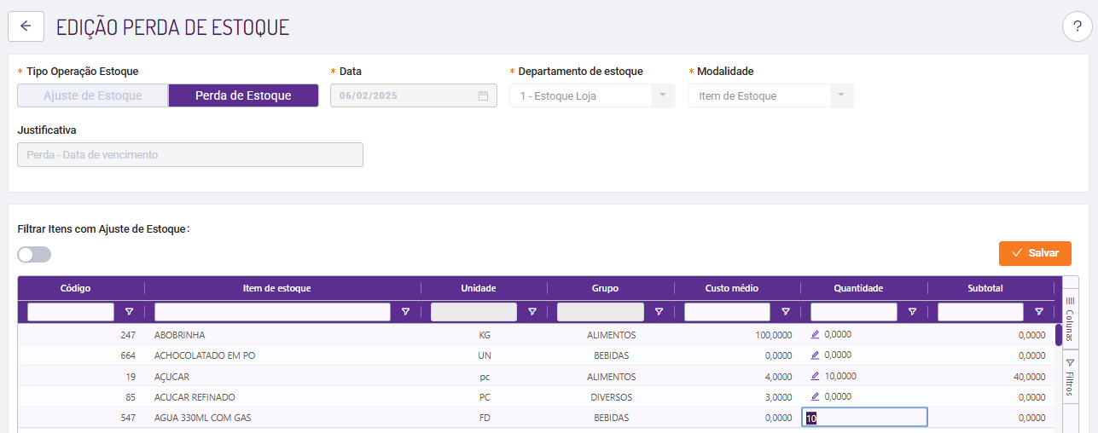Click filter icon in Subtotal column
The height and width of the screenshot is (433, 1098).
point(1039,312)
